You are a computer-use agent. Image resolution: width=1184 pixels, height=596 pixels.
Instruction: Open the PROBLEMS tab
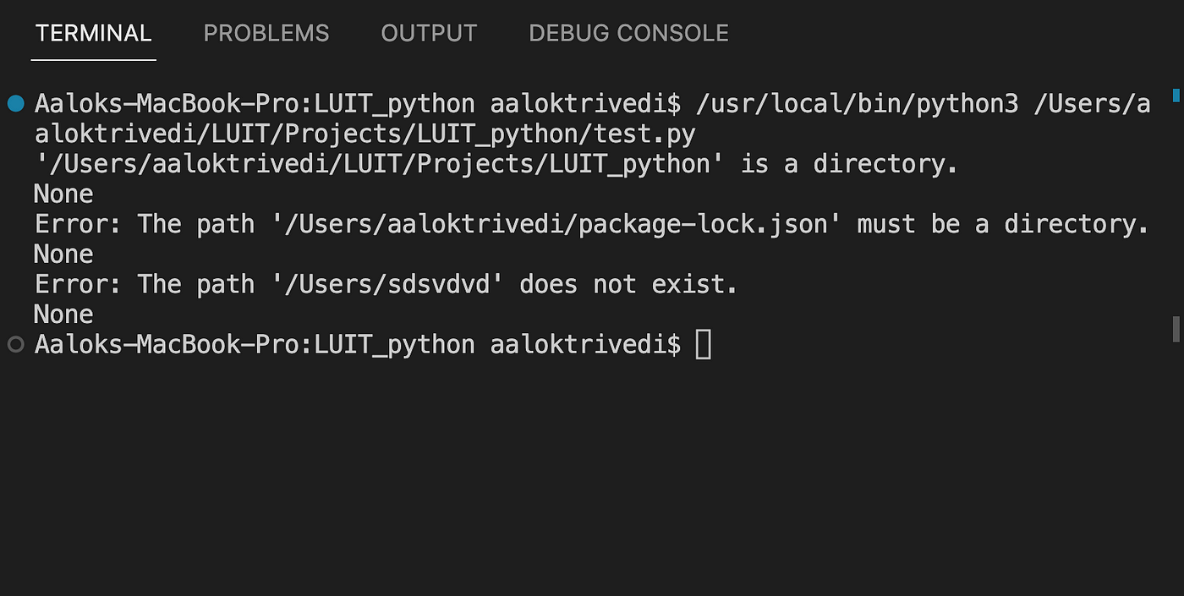click(x=266, y=33)
